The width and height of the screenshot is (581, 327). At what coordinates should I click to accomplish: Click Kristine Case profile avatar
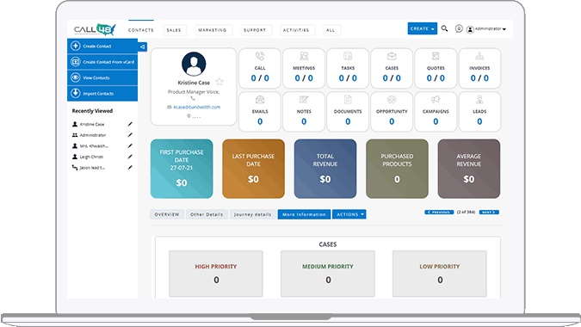pos(194,64)
